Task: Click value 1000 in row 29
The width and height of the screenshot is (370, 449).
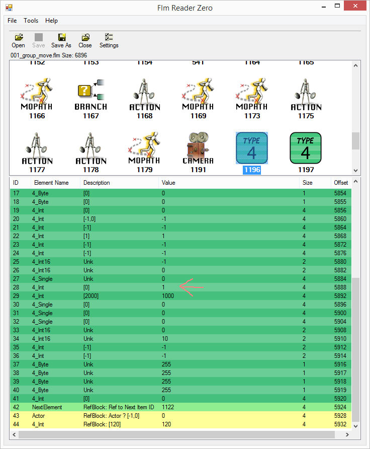Action: (168, 296)
